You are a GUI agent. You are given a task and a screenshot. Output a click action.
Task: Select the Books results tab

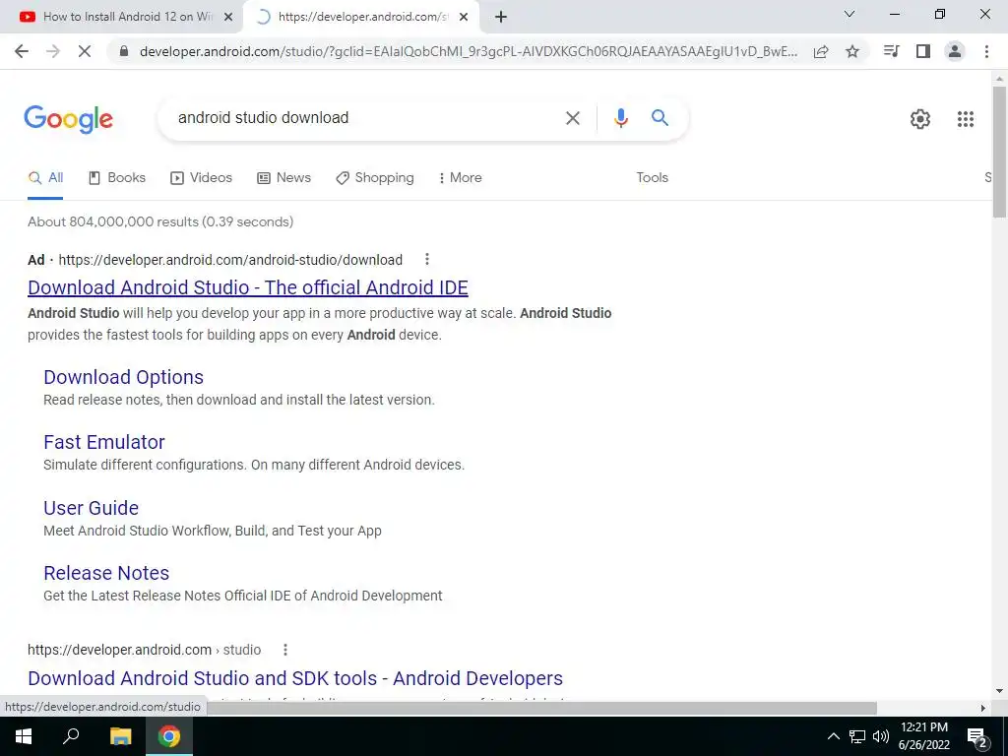117,178
